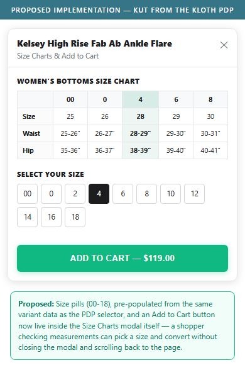Select size 0 pill

(51, 194)
